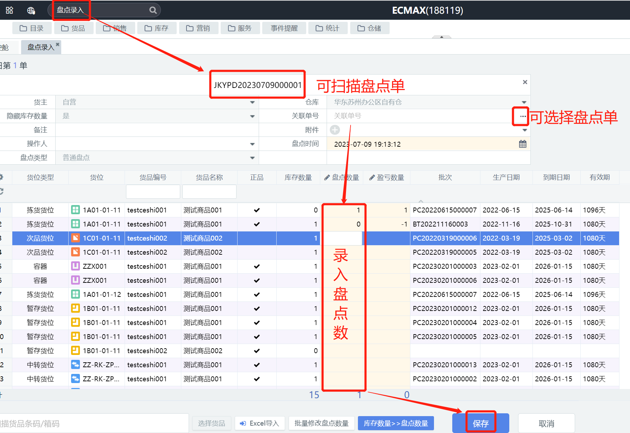Click the location icon of 1A01-01-12 row
The image size is (630, 433).
point(75,294)
